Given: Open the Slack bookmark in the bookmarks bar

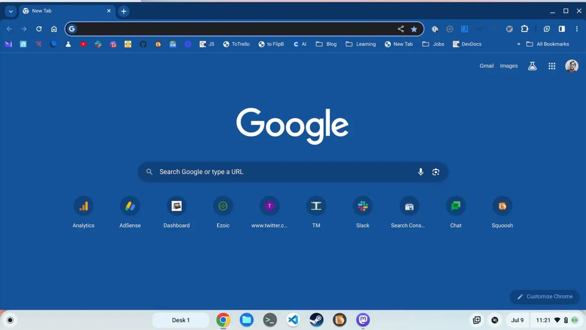Looking at the screenshot, I should click(98, 44).
